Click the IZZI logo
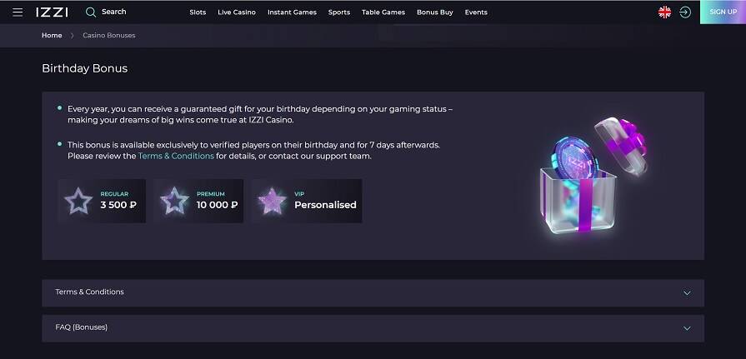 53,12
